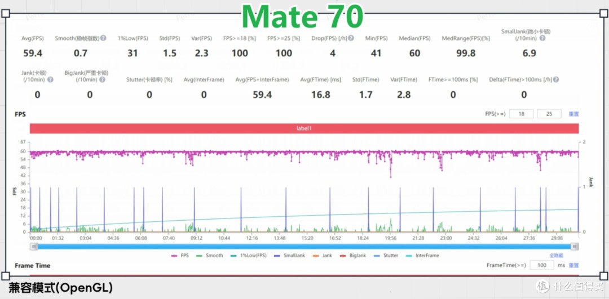Screen dimensions: 609x299
Task: Toggle Stutter series in chart legend
Action: tap(385, 256)
